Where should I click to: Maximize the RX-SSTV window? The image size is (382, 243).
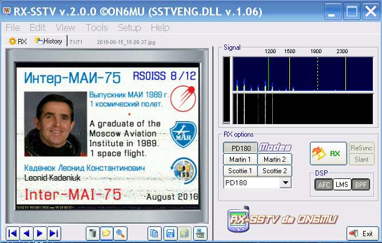click(352, 11)
